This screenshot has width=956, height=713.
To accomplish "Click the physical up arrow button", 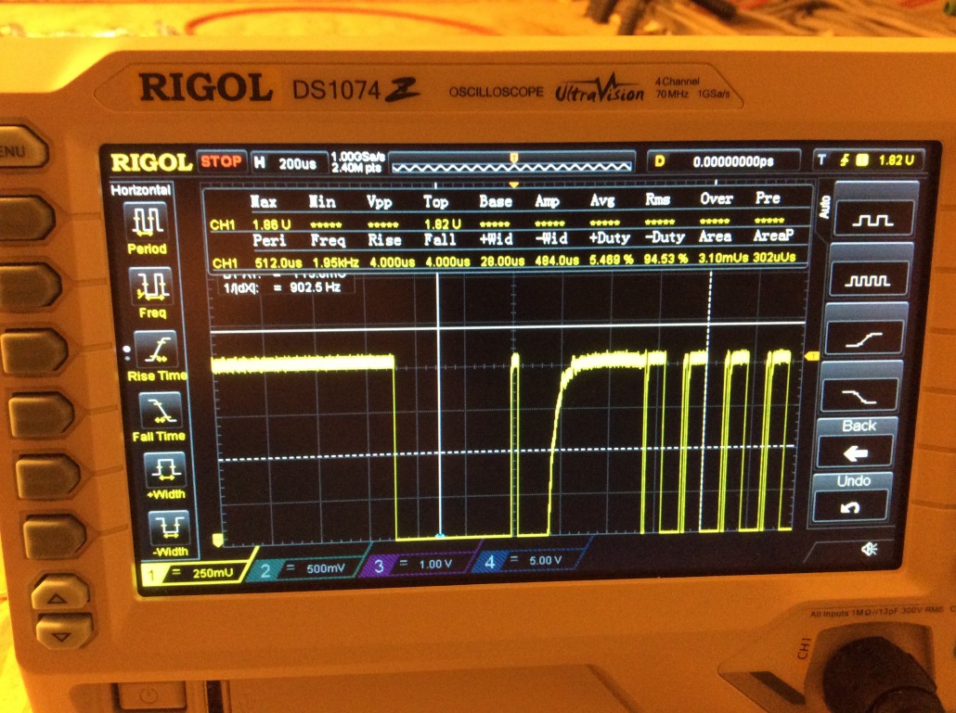I will point(58,595).
